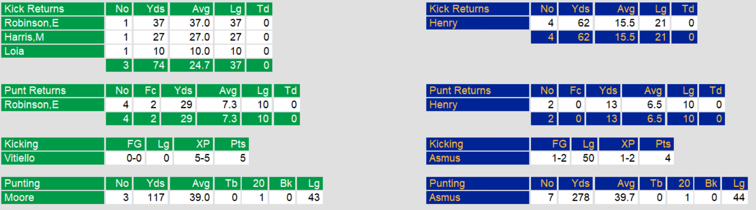
Task: Click Moore in the green Punting table
Action: pyautogui.click(x=53, y=198)
